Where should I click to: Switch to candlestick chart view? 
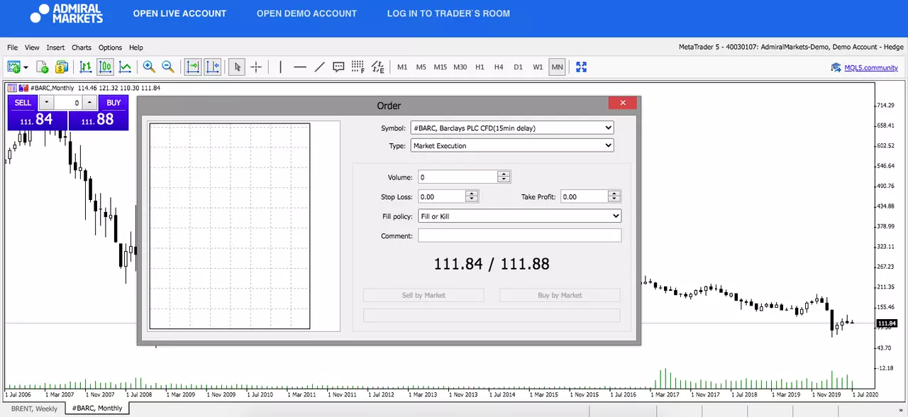coord(105,67)
